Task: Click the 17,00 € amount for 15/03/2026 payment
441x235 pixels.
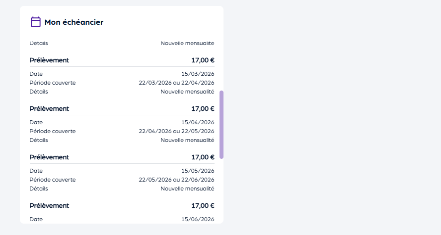Action: 203,60
